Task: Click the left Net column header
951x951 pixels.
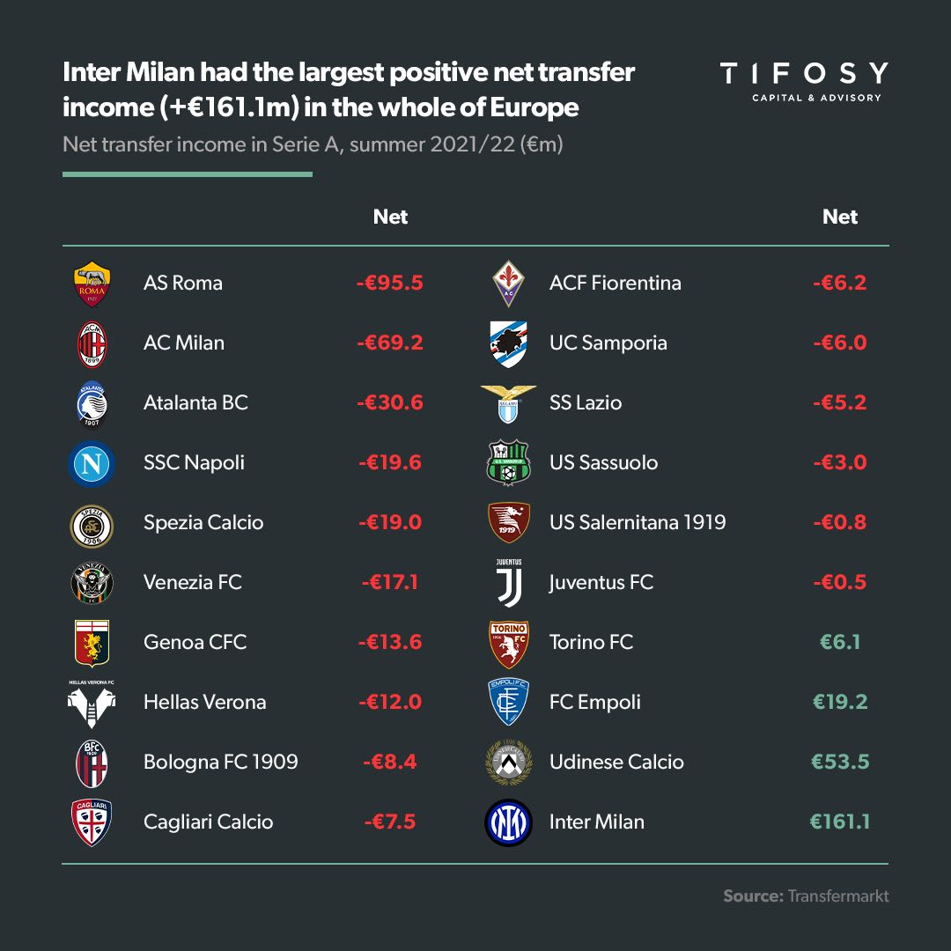Action: coord(390,217)
